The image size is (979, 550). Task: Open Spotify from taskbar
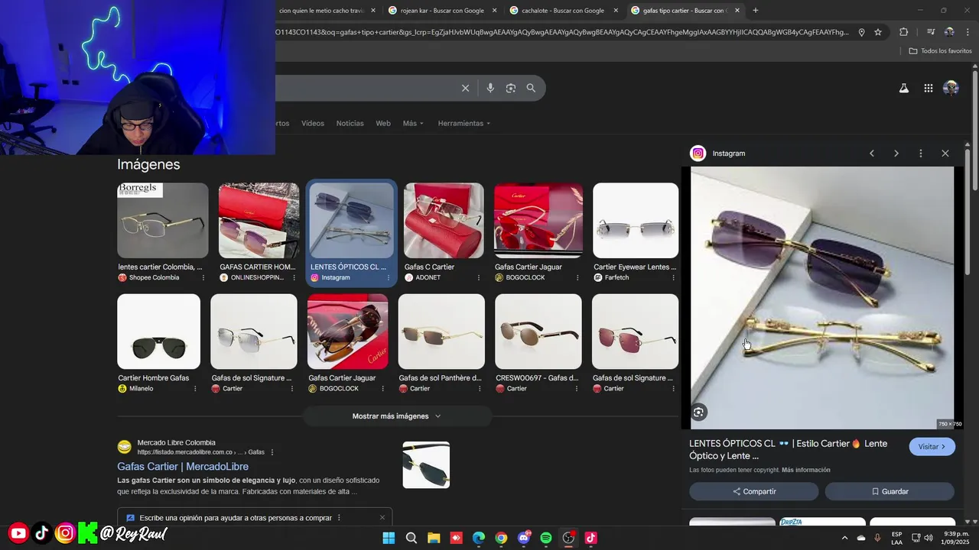[x=546, y=538]
